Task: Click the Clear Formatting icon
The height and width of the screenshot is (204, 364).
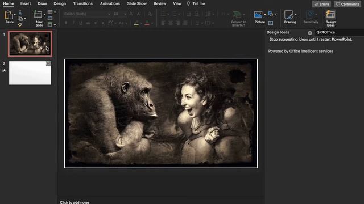Action: 150,14
